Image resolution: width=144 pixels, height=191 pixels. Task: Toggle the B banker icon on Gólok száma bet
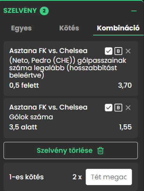(118, 108)
